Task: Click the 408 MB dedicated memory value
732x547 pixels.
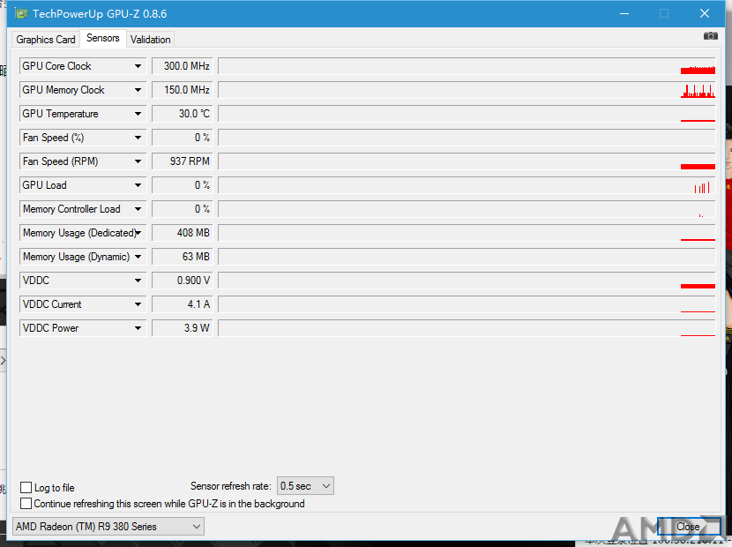Action: (x=182, y=233)
